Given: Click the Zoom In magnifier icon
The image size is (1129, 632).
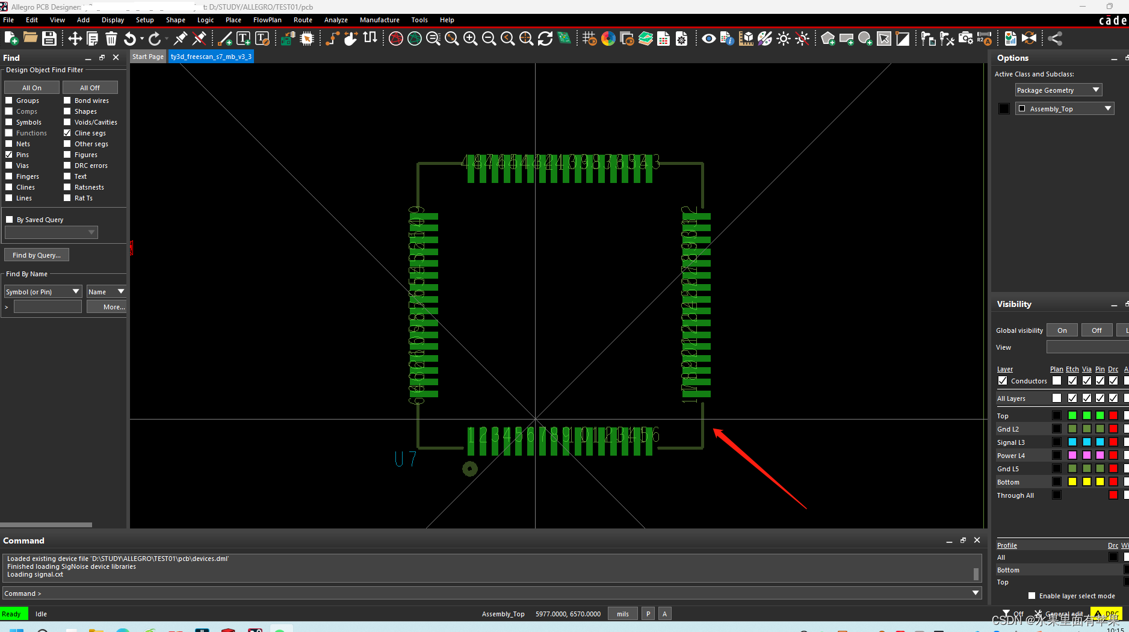Looking at the screenshot, I should 471,39.
